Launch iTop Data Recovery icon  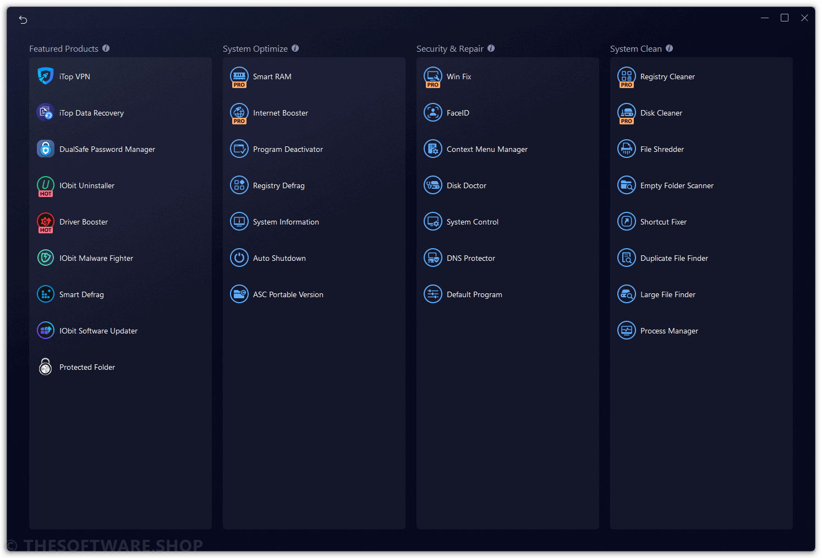point(46,112)
